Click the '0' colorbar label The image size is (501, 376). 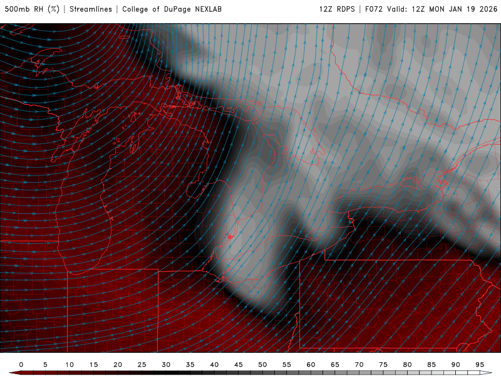tap(21, 365)
